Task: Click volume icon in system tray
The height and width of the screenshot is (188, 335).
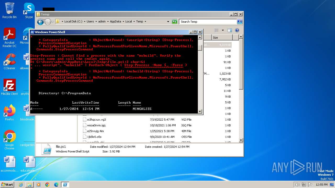Action: [x=297, y=185]
